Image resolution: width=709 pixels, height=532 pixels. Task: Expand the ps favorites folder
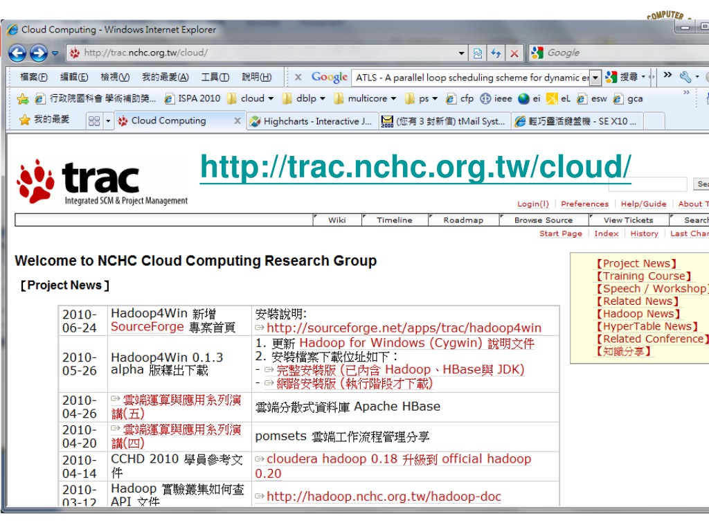[x=422, y=98]
